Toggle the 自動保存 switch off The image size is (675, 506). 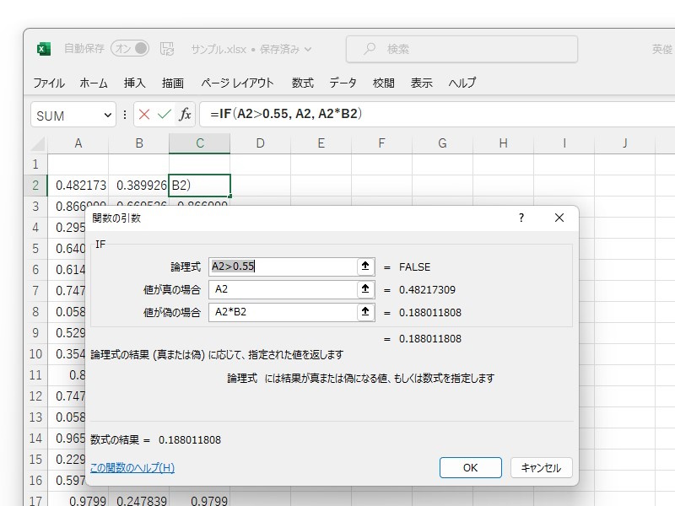(128, 48)
